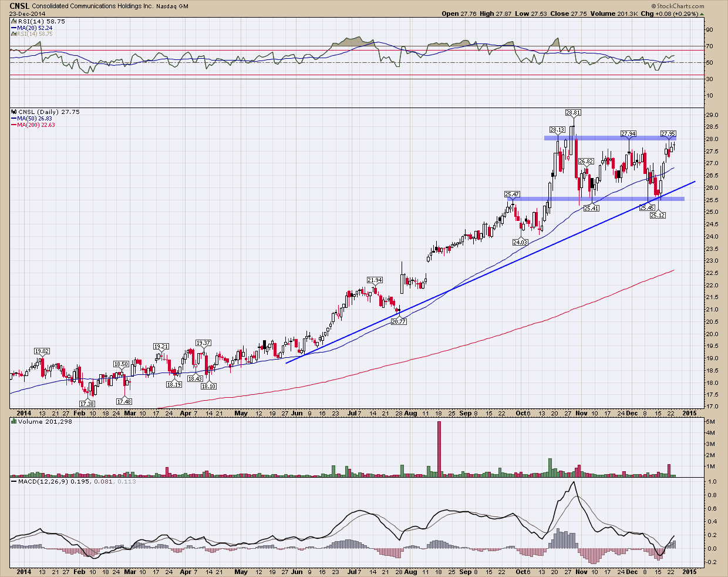
Task: Select the 27.94 price label
Action: click(x=629, y=133)
